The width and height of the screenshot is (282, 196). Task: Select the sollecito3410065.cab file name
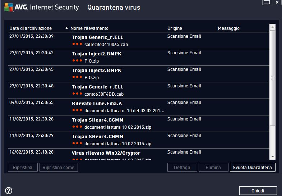click(x=106, y=45)
